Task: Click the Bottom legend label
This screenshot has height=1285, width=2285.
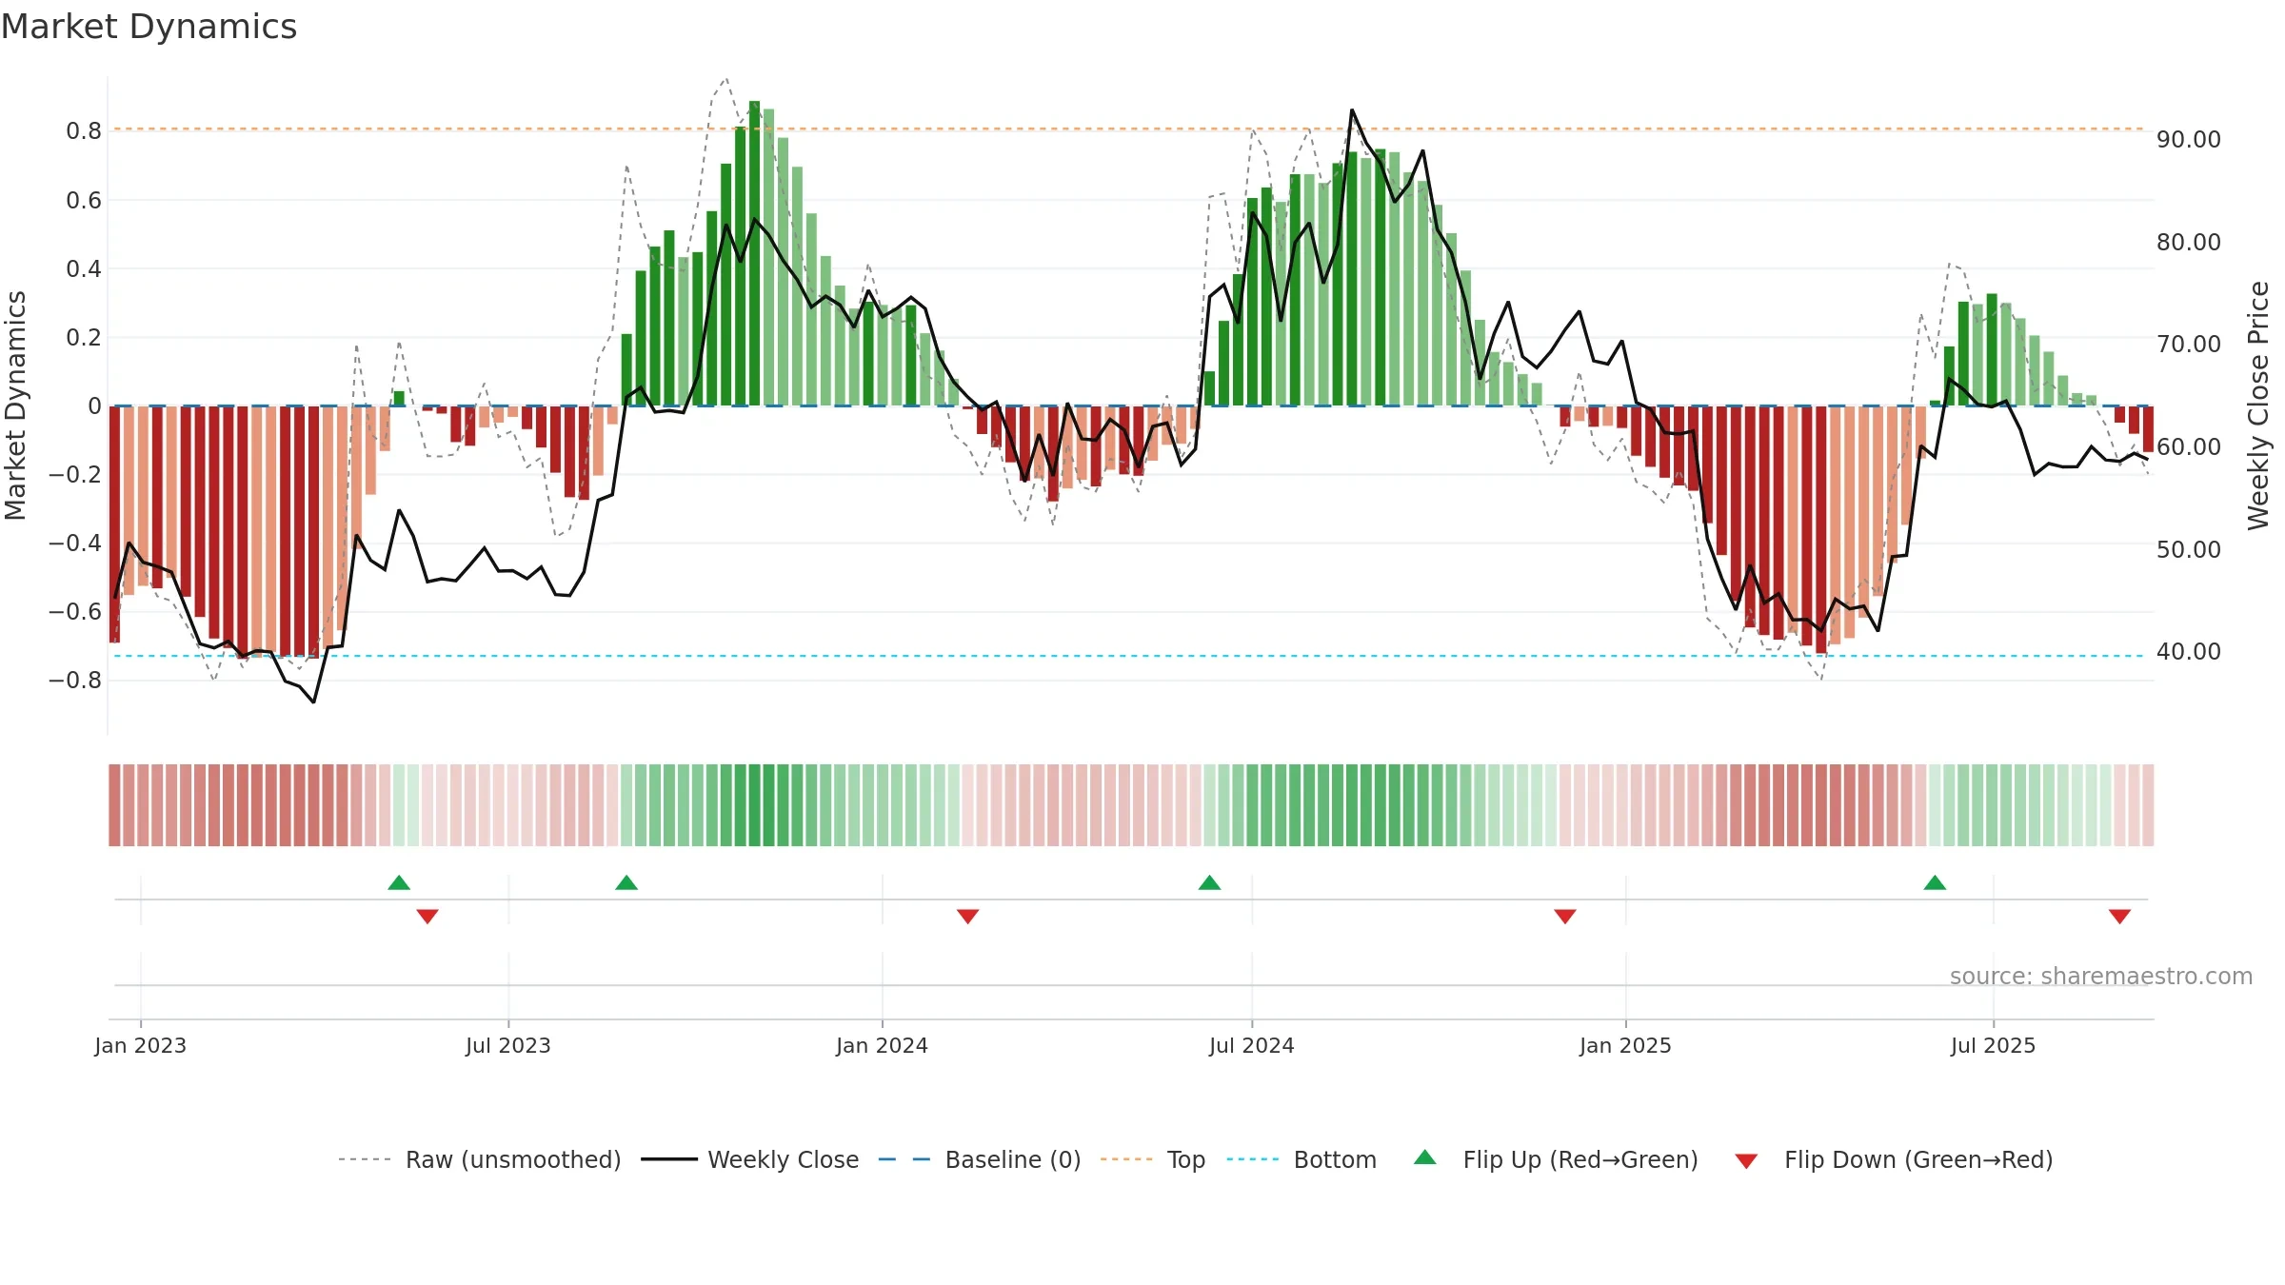Action: (1335, 1159)
